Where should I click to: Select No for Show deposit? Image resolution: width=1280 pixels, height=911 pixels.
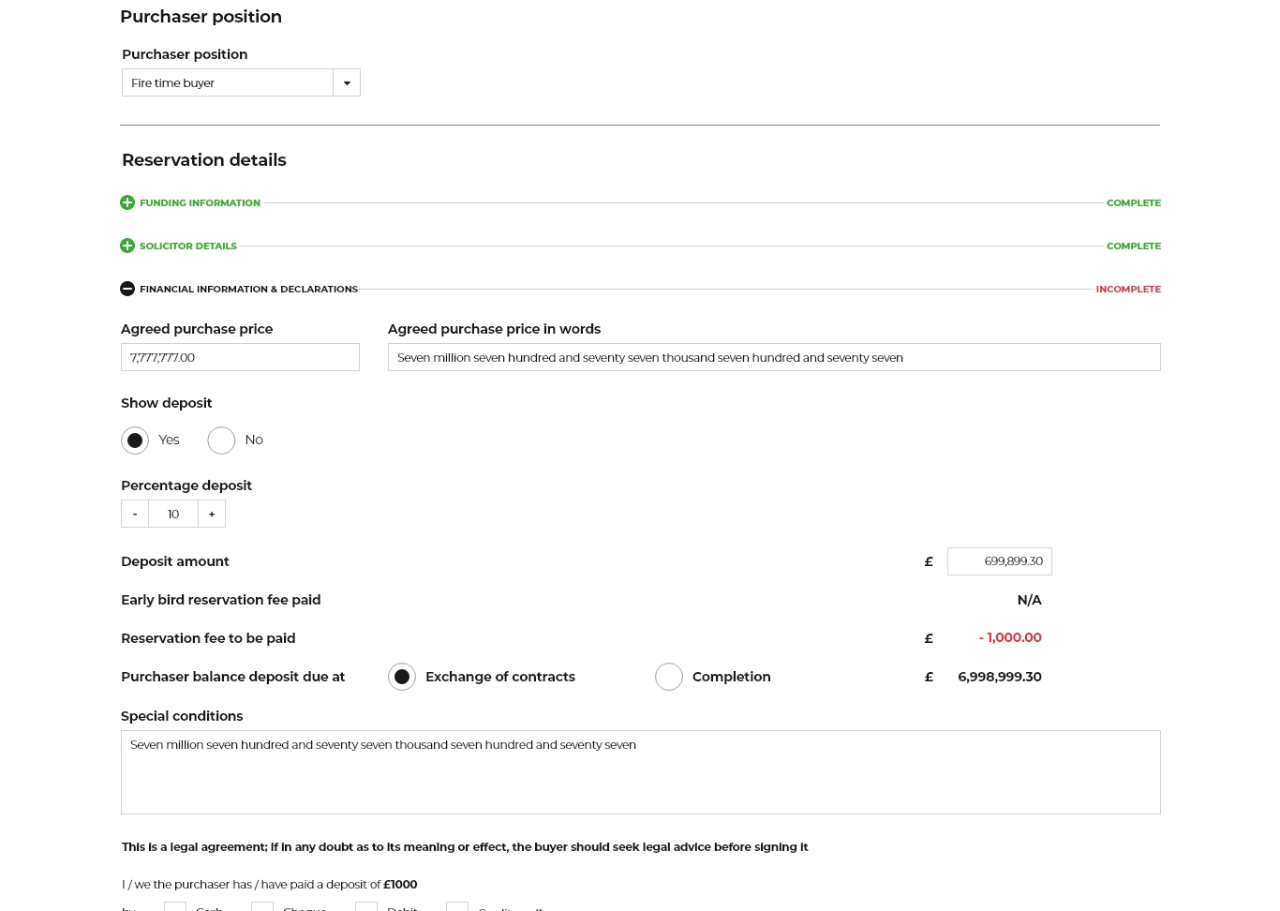[221, 441]
